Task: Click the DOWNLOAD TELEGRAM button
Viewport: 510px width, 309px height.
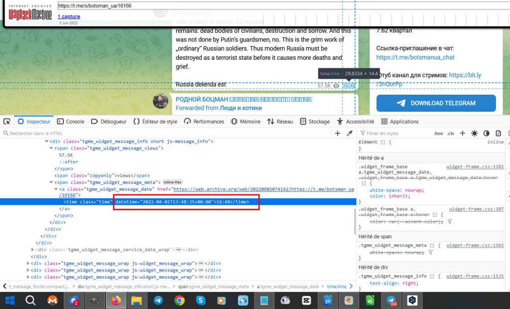Action: (x=436, y=103)
